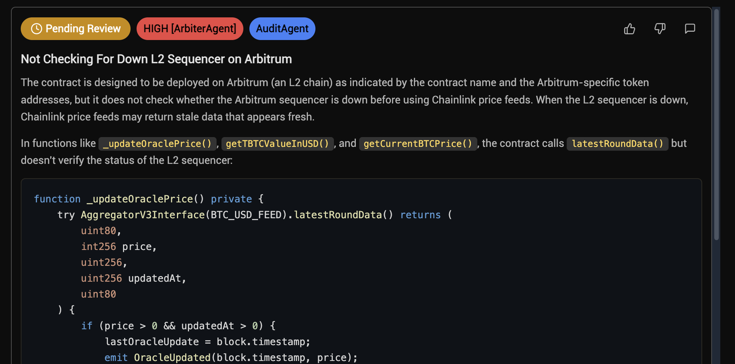The width and height of the screenshot is (735, 364).
Task: Click the clock icon in Pending Review
Action: tap(36, 29)
